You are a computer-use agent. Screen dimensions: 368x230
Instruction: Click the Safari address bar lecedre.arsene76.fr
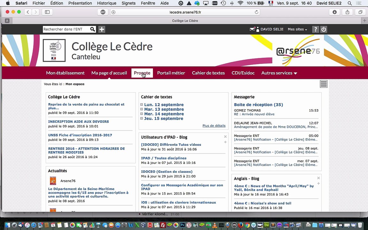[185, 12]
